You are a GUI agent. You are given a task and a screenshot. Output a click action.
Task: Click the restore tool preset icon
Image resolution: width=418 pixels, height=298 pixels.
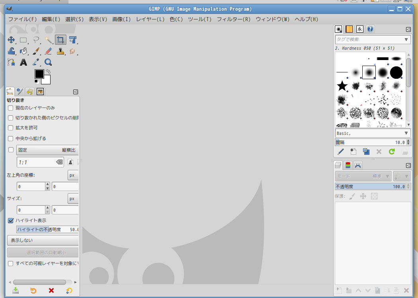coord(33,290)
